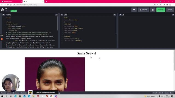Viewport: 175px width, 98px height.
Task: Open Opera browser from taskbar
Action: coord(38,96)
